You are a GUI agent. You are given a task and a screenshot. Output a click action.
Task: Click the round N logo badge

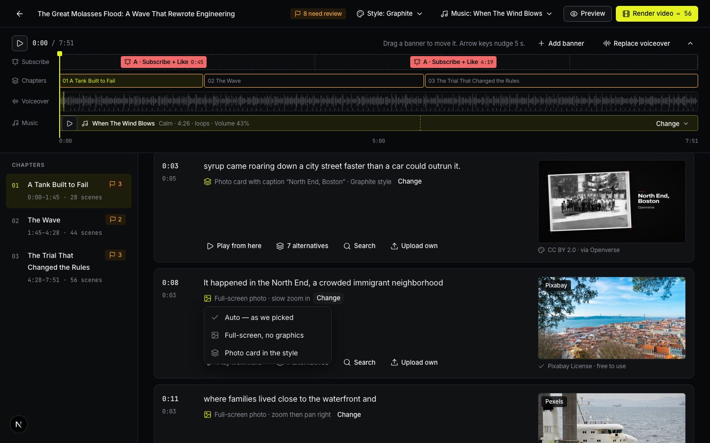click(19, 424)
